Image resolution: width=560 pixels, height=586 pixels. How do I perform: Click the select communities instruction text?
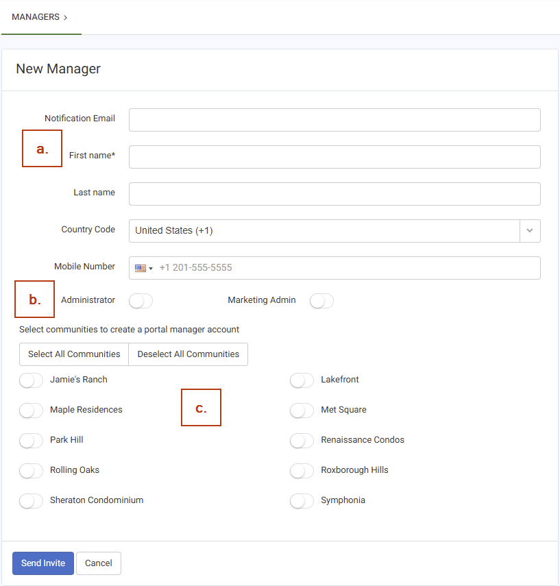(129, 330)
